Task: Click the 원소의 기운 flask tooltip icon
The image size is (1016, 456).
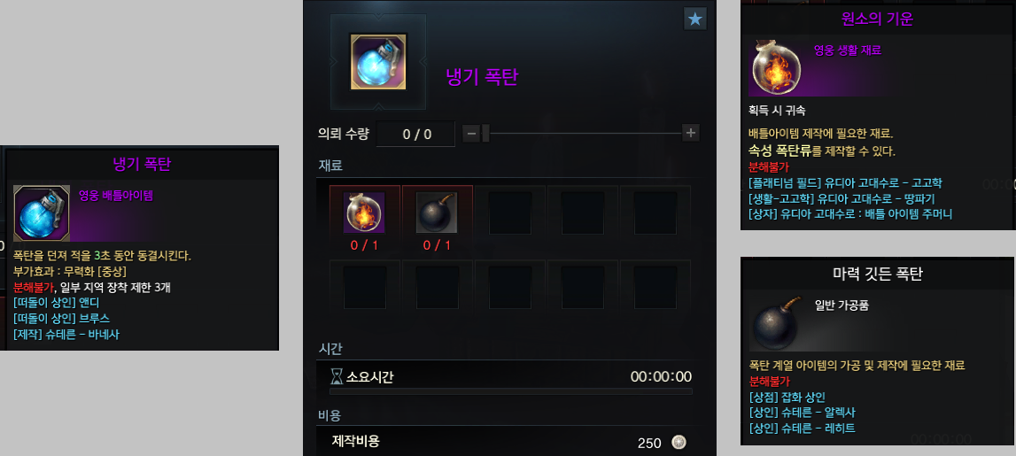Action: click(x=776, y=67)
